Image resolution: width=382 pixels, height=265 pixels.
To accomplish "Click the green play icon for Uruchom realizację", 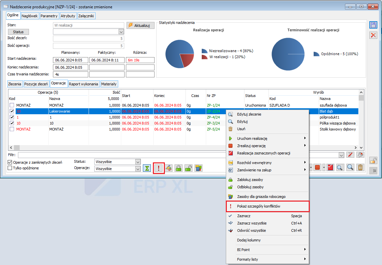I will [x=230, y=138].
